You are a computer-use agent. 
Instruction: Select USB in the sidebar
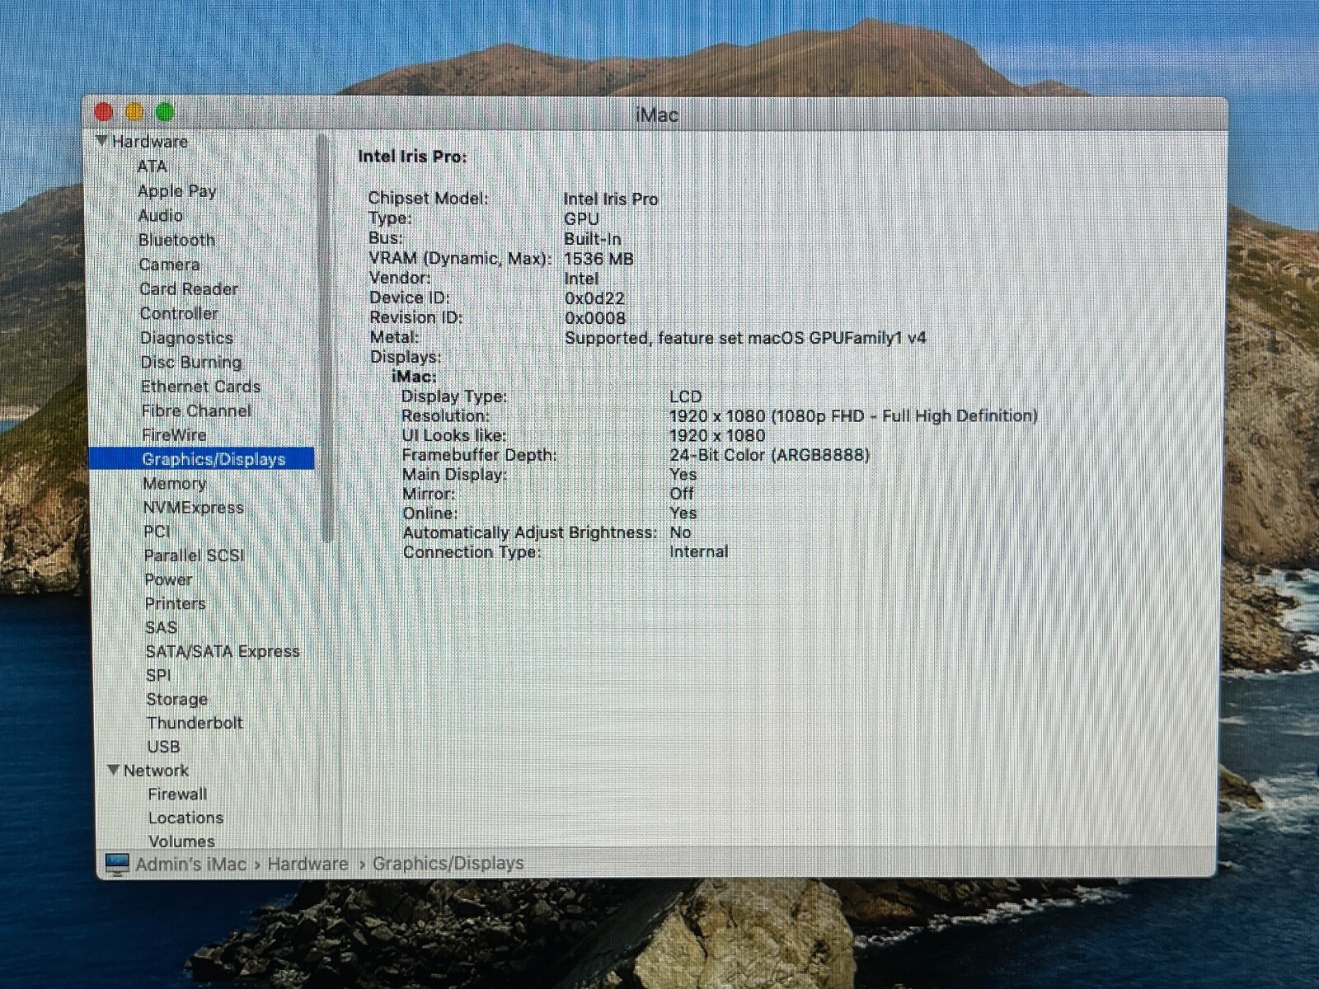click(x=163, y=747)
